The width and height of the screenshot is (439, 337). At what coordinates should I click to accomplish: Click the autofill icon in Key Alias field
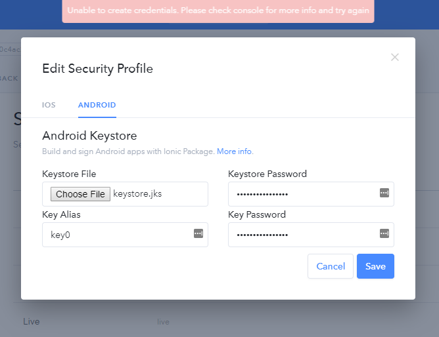coord(198,234)
